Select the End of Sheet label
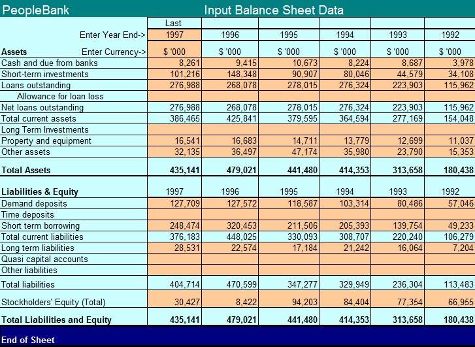 (28, 340)
